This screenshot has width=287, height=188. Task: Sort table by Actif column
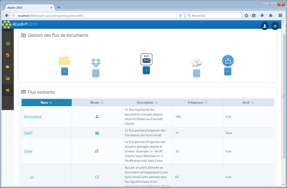pyautogui.click(x=248, y=103)
